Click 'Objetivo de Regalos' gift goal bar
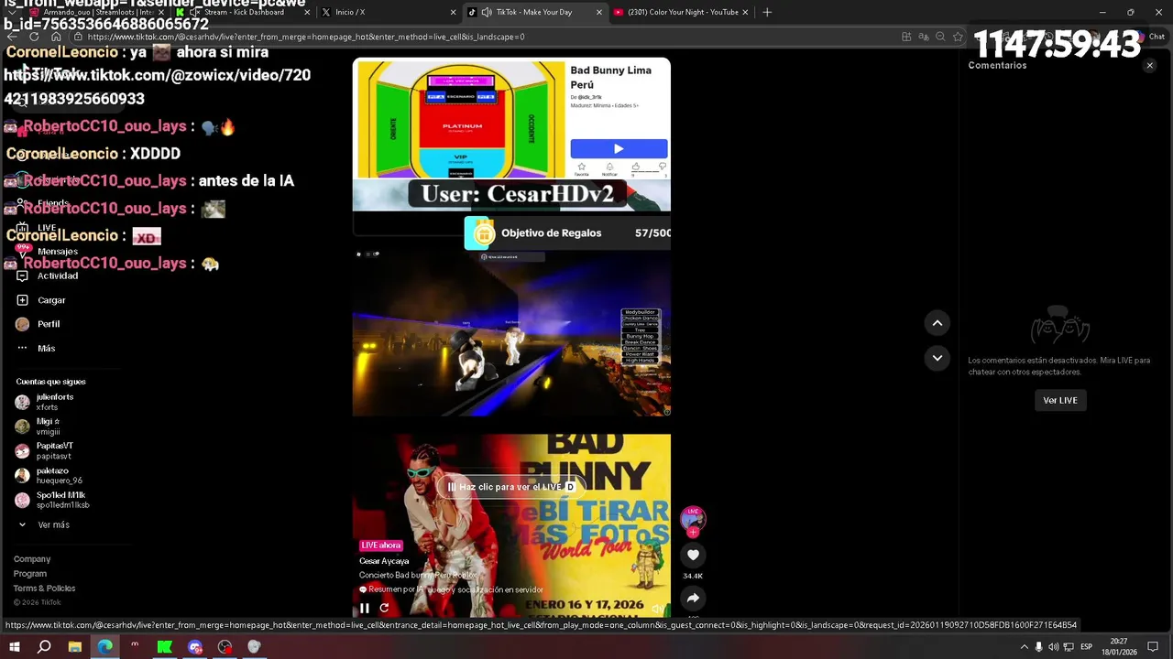This screenshot has height=659, width=1173. click(567, 233)
